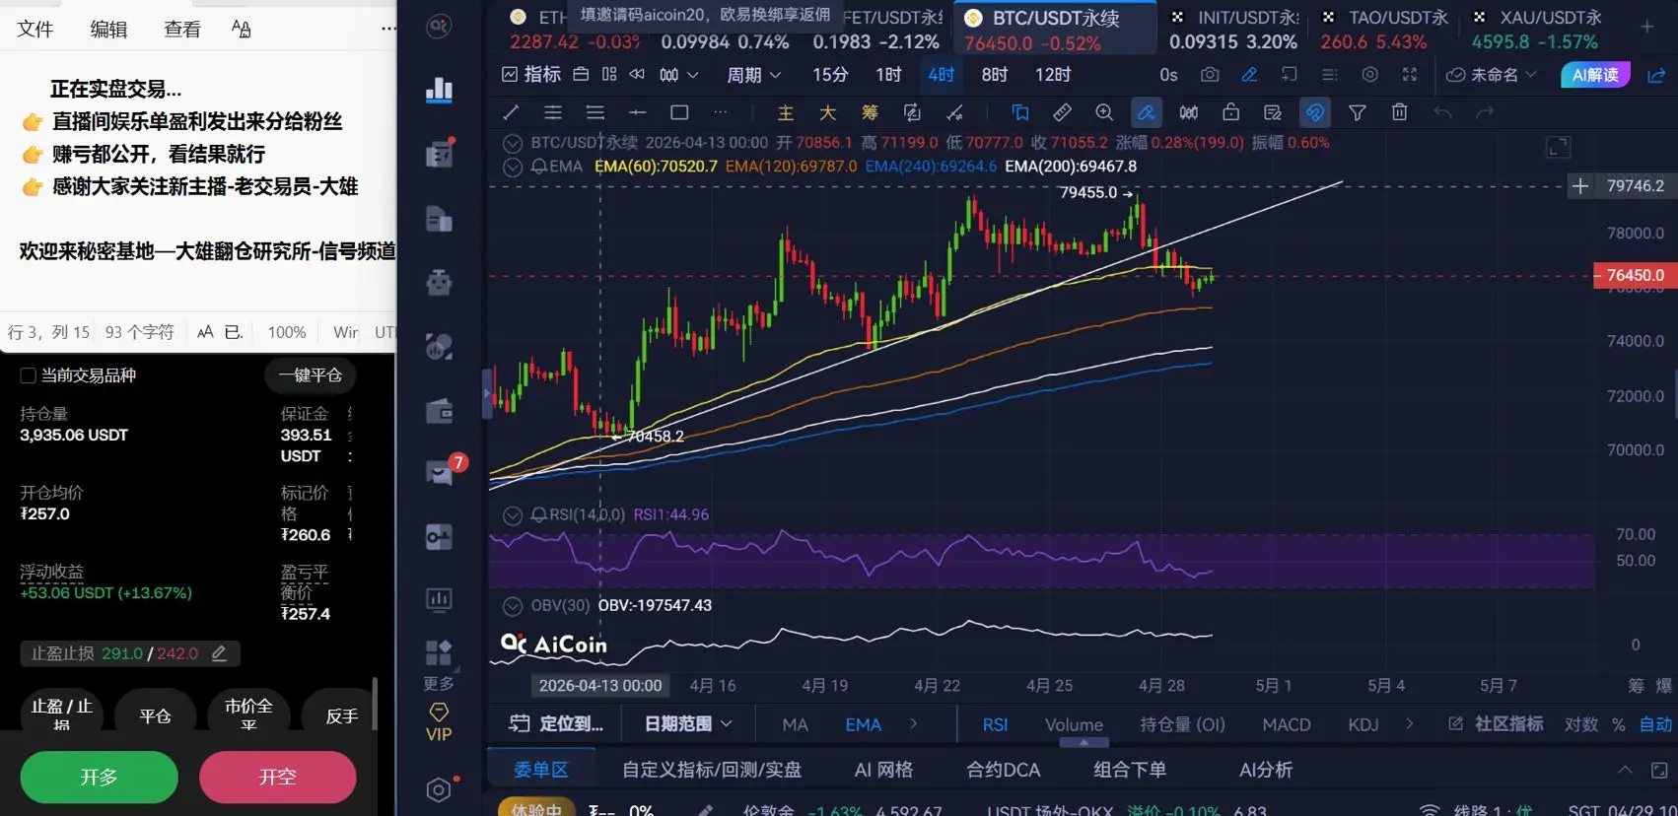This screenshot has height=816, width=1678.
Task: Delete drawings with the trash icon
Action: (x=1399, y=112)
